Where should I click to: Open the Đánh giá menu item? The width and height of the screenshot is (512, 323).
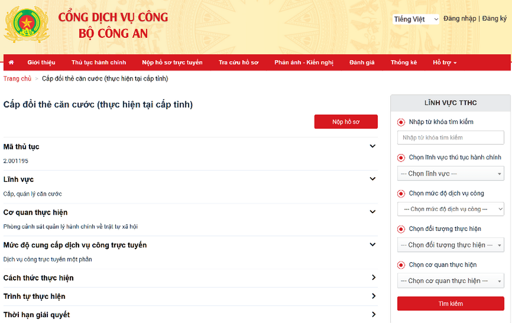362,62
